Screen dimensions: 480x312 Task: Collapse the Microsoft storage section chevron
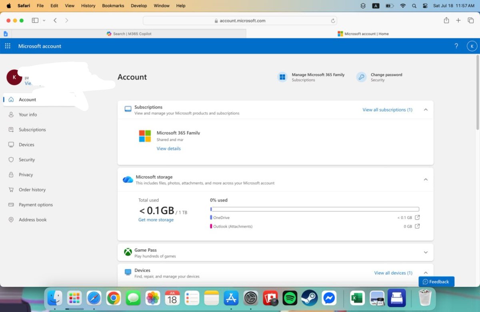click(426, 180)
